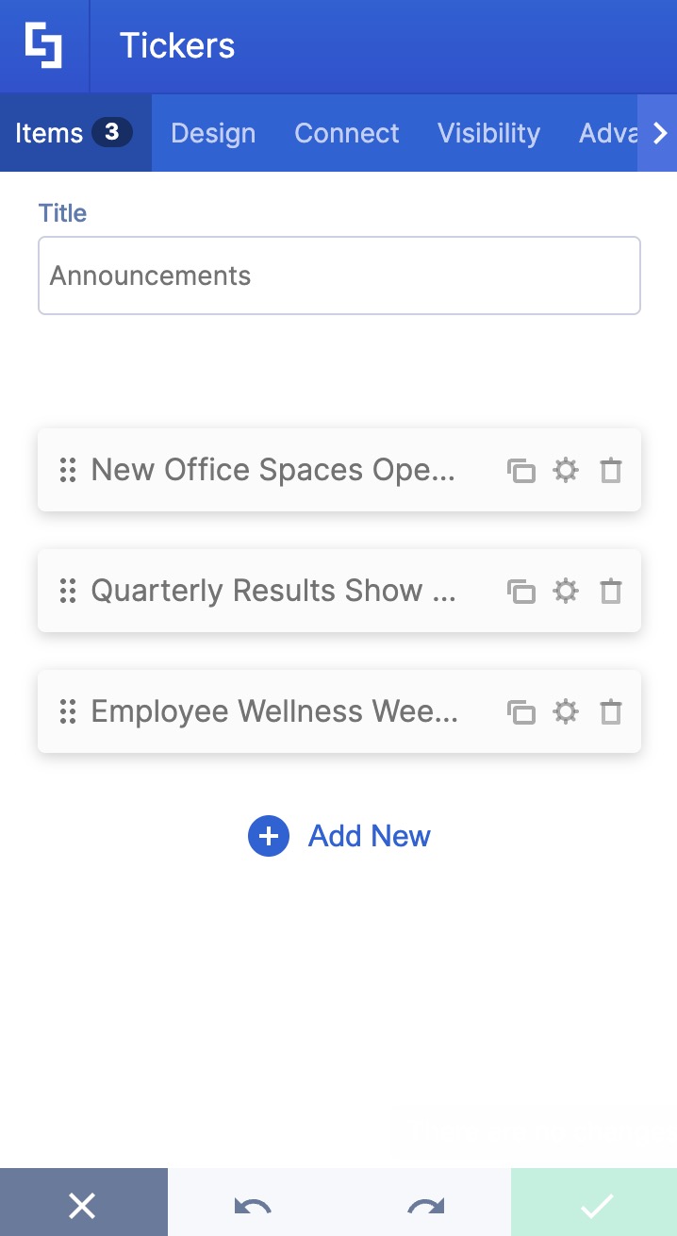Open settings gear for Quarterly Results item
Screen dimensions: 677x1236
[566, 591]
